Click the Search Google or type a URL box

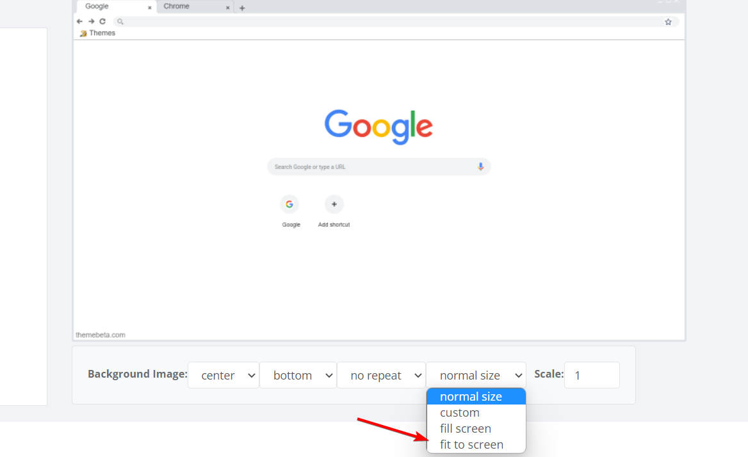click(378, 167)
